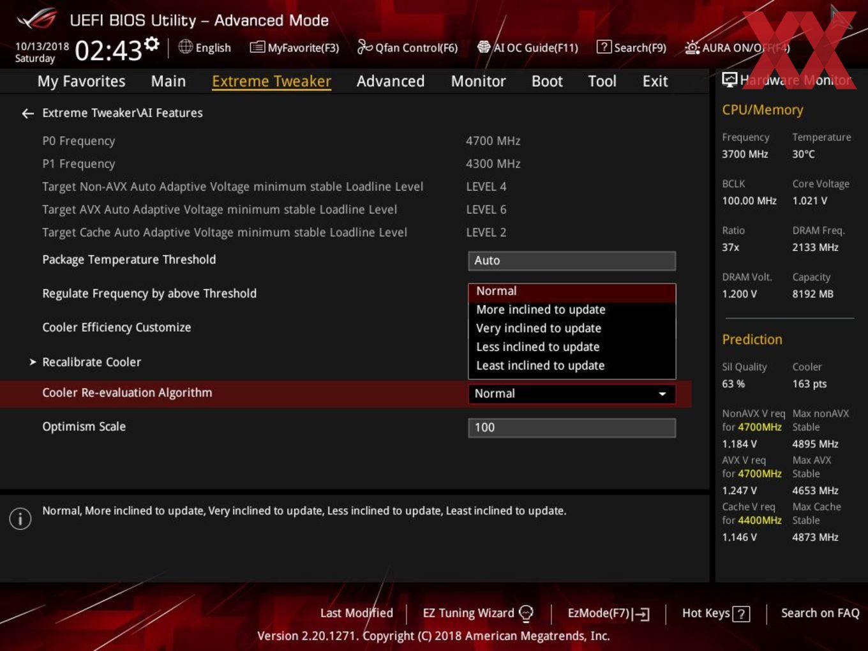Select Cooler Re-evaluation Algorithm row label
The image size is (868, 651).
[127, 393]
